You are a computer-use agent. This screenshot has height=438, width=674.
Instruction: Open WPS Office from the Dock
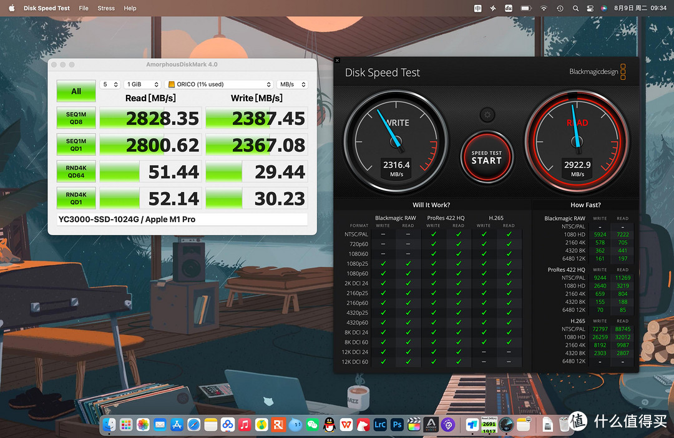pyautogui.click(x=346, y=425)
